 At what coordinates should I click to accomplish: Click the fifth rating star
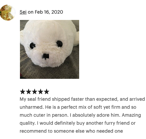47,92
